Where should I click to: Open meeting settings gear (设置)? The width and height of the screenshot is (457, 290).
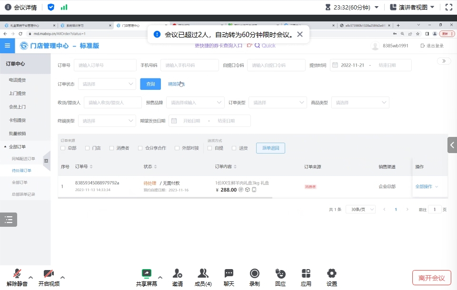coord(332,274)
